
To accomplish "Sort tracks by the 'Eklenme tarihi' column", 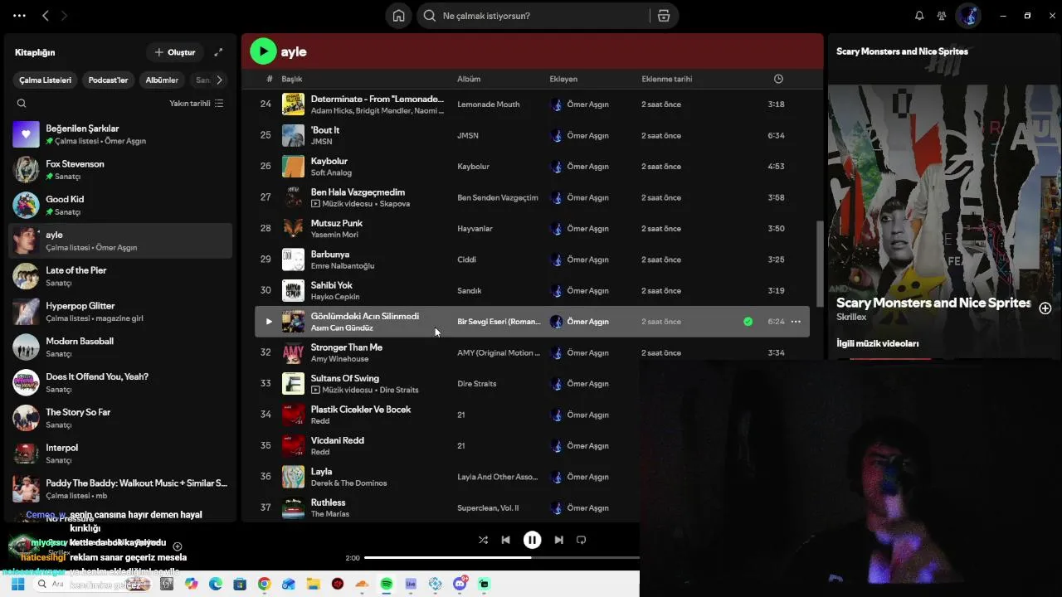I will click(x=667, y=79).
